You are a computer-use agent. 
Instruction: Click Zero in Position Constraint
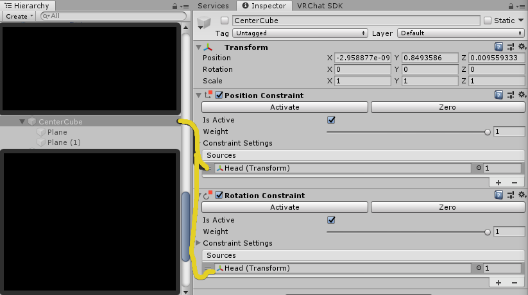(x=448, y=107)
